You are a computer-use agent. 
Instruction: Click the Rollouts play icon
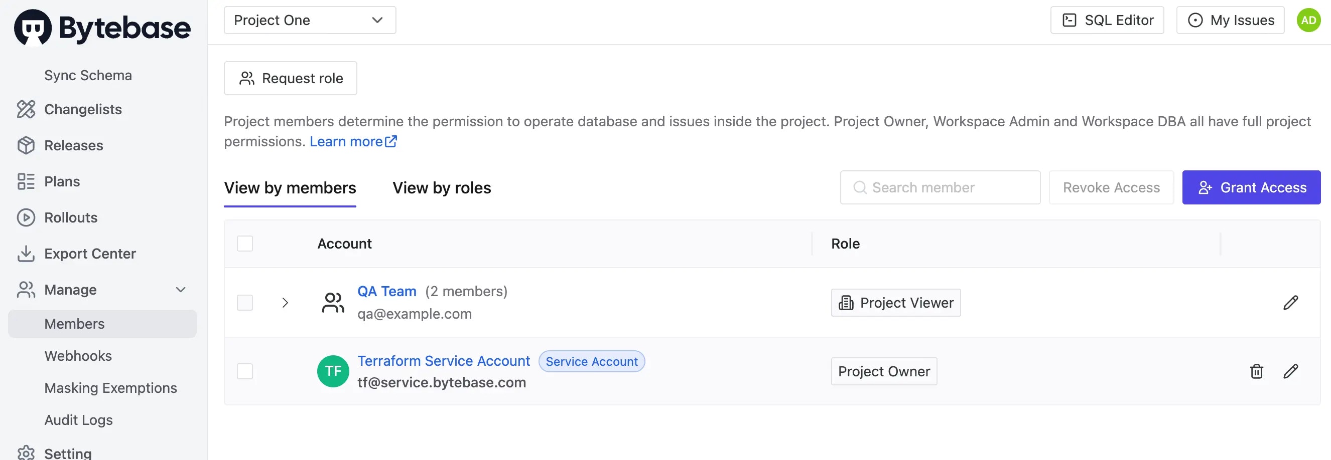tap(26, 217)
